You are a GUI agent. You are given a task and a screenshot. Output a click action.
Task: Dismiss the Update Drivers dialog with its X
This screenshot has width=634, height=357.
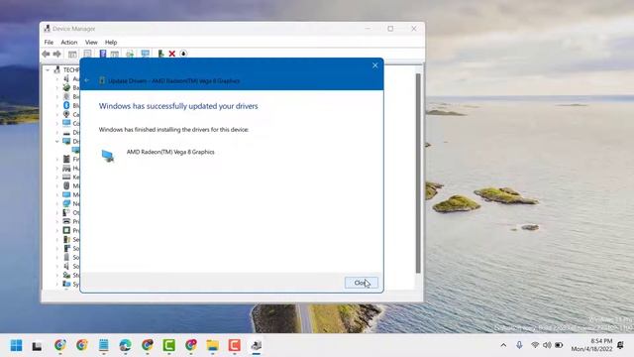[x=374, y=65]
